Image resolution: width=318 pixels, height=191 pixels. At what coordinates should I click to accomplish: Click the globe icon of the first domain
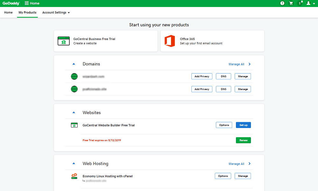pyautogui.click(x=74, y=76)
